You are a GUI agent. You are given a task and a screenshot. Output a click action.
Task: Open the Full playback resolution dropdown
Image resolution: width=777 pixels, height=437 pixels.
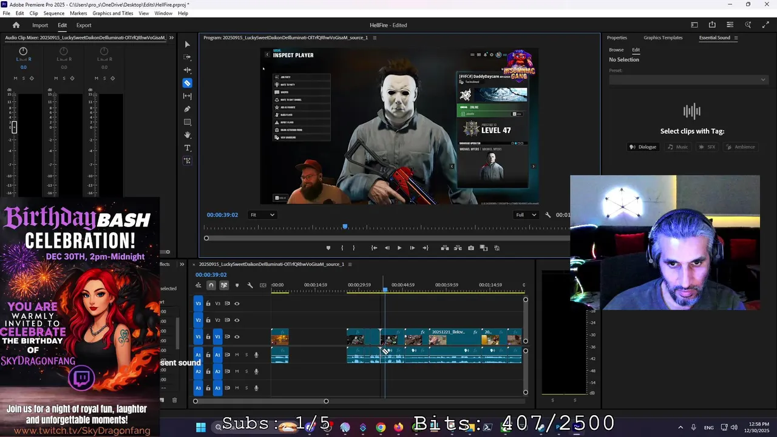[526, 215]
